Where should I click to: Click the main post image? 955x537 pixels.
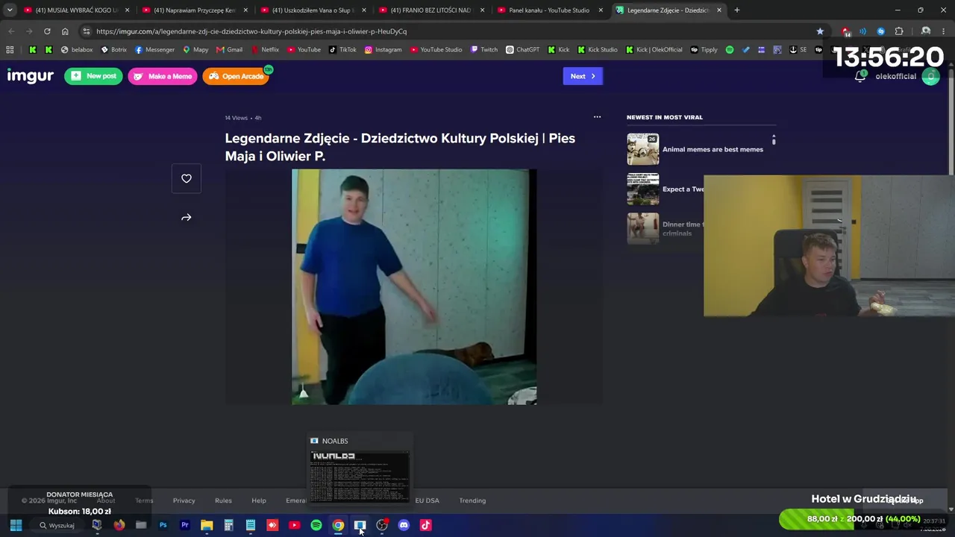tap(414, 287)
